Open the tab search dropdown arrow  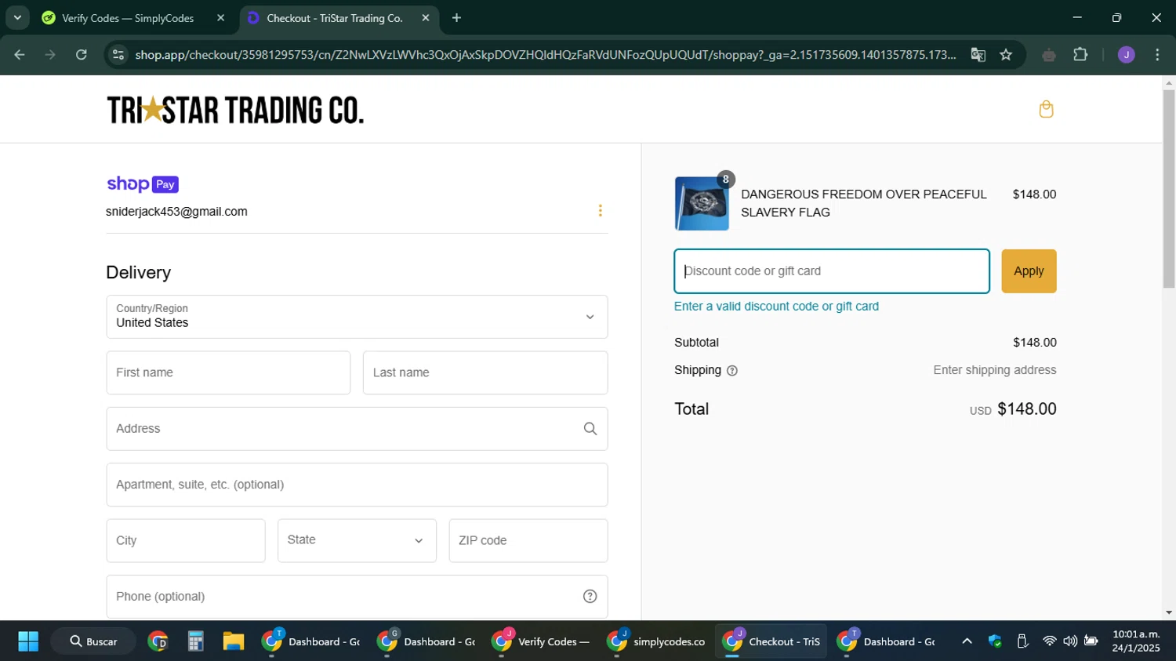(17, 17)
